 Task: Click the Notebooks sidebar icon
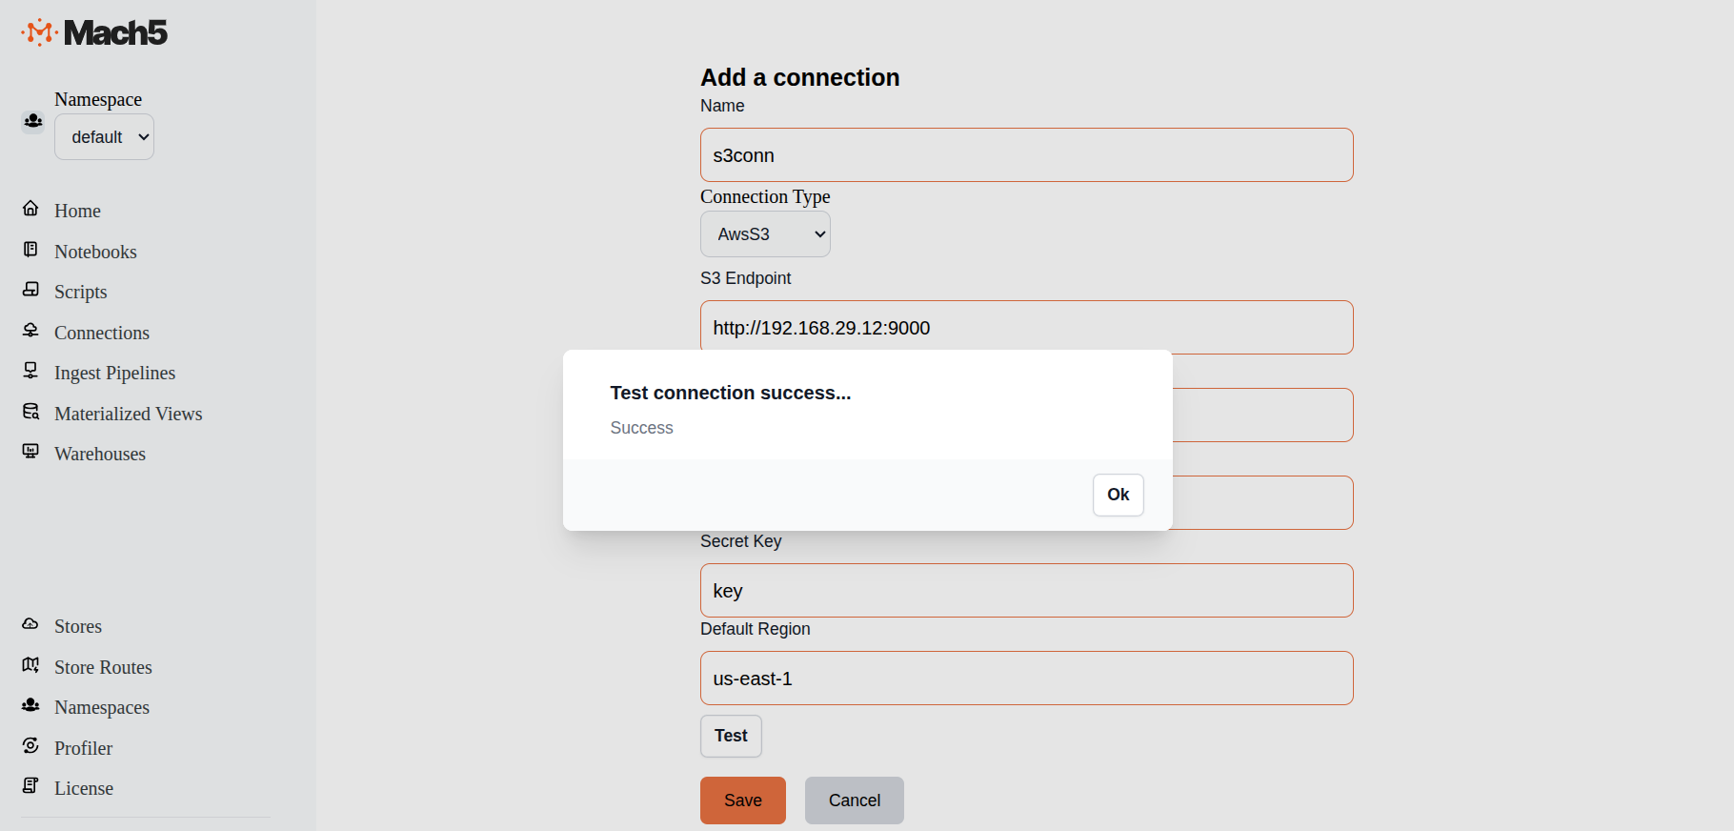(x=30, y=250)
